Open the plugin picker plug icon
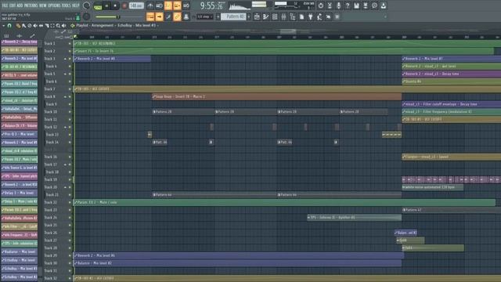501x282 pixels. pyautogui.click(x=310, y=16)
